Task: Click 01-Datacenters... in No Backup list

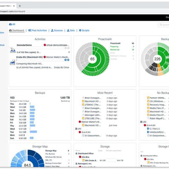Action: pyautogui.click(x=158, y=135)
